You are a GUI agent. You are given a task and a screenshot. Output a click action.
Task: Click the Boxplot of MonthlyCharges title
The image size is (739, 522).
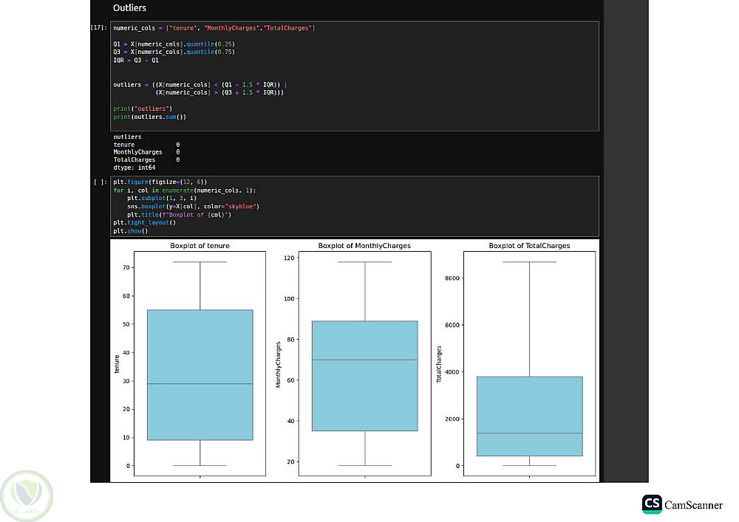point(364,246)
